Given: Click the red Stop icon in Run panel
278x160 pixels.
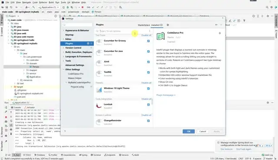Looking at the screenshot, I should [6, 117].
